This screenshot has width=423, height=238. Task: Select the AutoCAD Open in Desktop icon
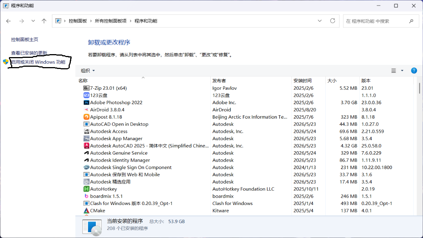[x=86, y=124]
